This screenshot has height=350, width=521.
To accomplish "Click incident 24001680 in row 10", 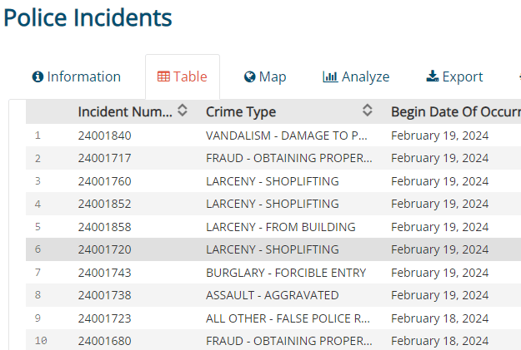I will tap(104, 341).
